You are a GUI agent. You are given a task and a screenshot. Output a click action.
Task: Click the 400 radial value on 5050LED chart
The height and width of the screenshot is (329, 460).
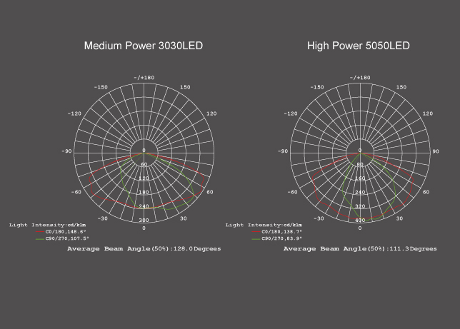point(360,221)
